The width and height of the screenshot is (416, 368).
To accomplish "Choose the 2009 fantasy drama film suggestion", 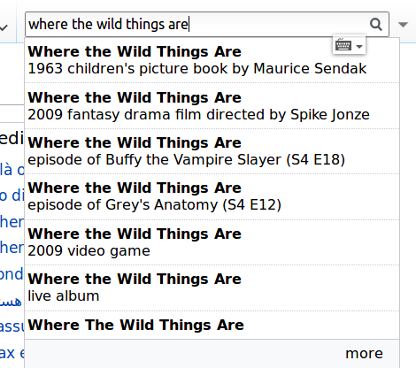I will 212,106.
